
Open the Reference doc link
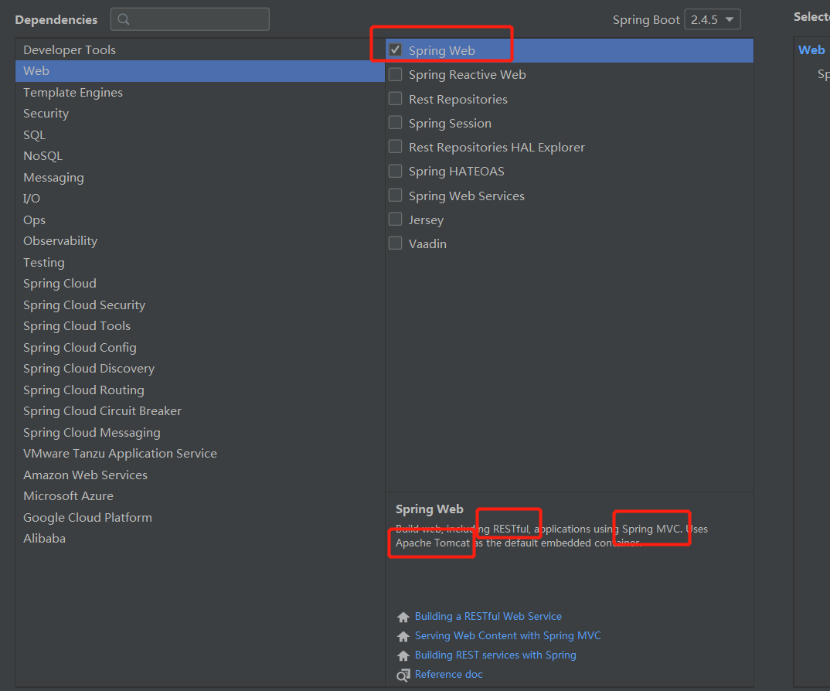pos(449,674)
